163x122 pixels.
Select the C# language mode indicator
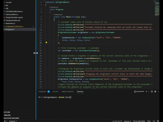[x=154, y=121]
